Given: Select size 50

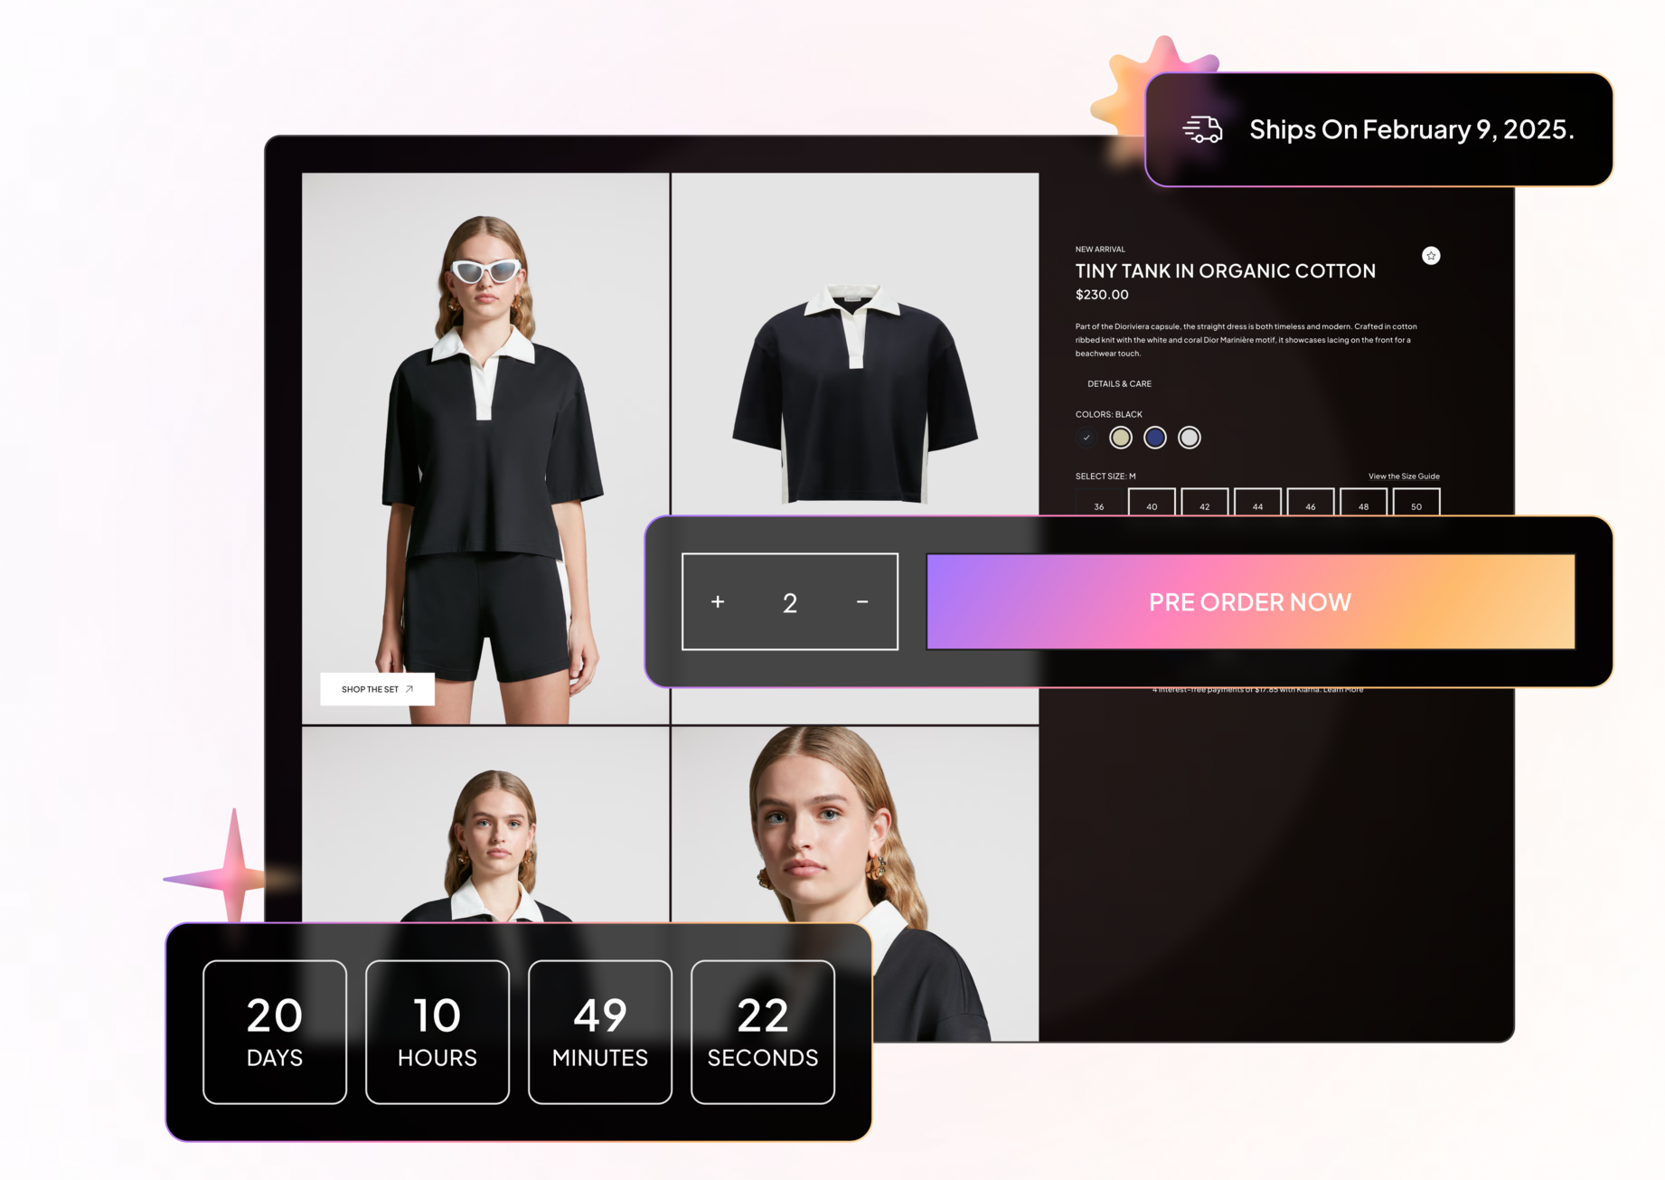Looking at the screenshot, I should point(1416,505).
